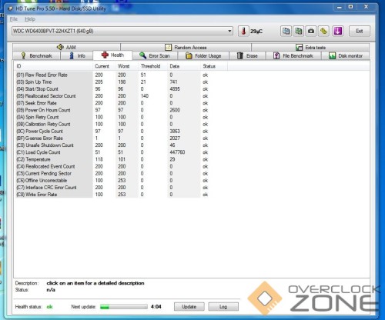Click the Exit button
Viewport: 385px width, 320px height.
click(x=360, y=32)
